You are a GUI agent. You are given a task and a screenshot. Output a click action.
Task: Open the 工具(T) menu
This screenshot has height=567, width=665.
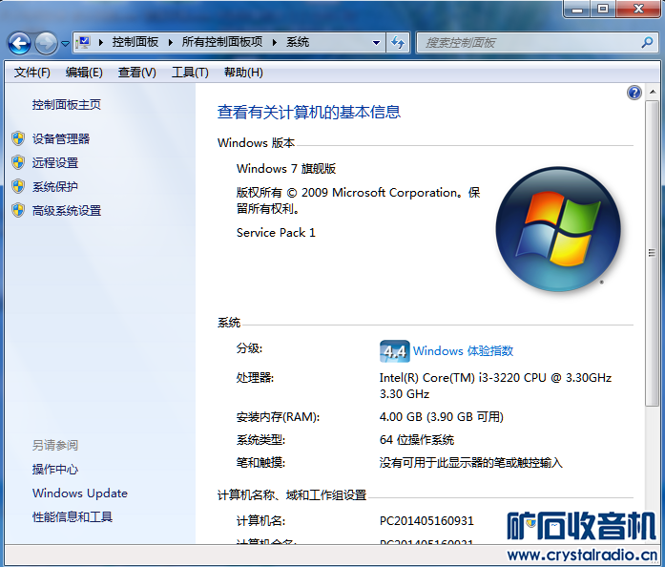click(x=190, y=73)
